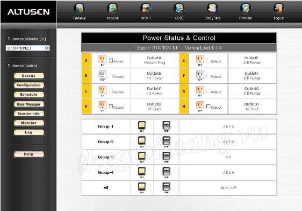Switch Group-4 off with the OFF switch icon
Image resolution: width=302 pixels, height=211 pixels.
(x=167, y=172)
